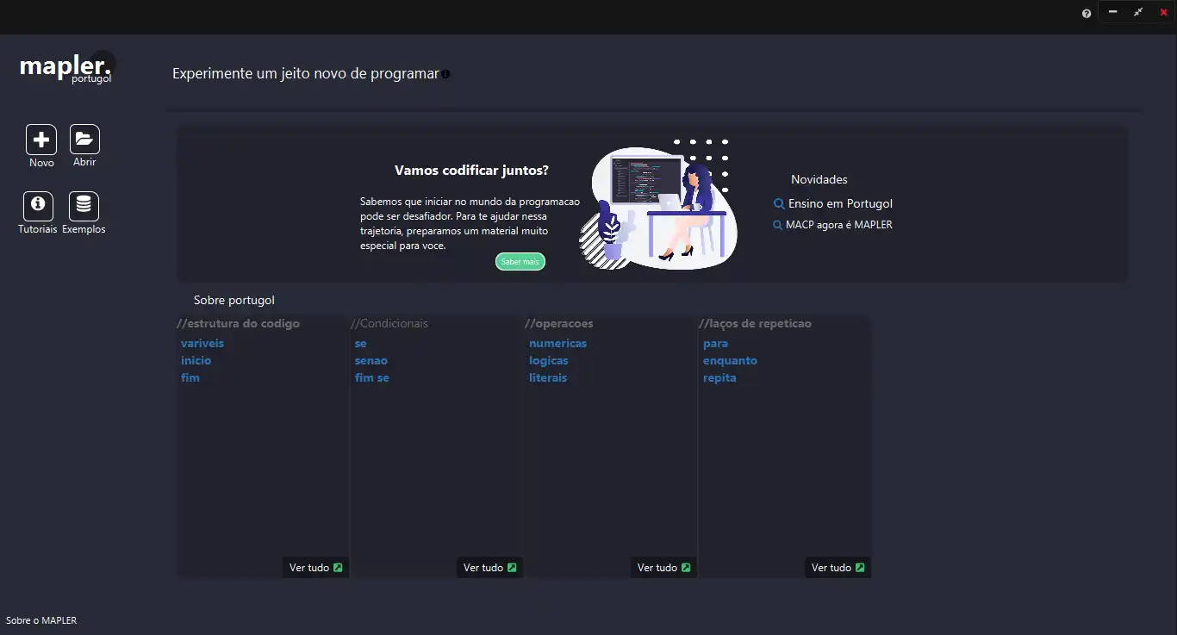Screen dimensions: 1177x635
Task: Click the search icon beside Ensino em Portugol
Action: click(779, 204)
